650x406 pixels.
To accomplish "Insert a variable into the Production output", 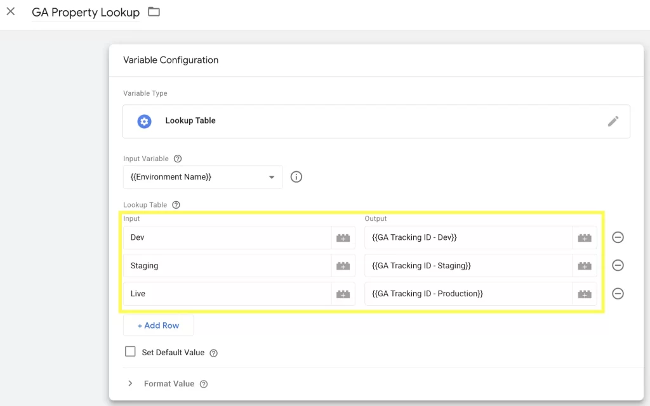I will pos(585,294).
